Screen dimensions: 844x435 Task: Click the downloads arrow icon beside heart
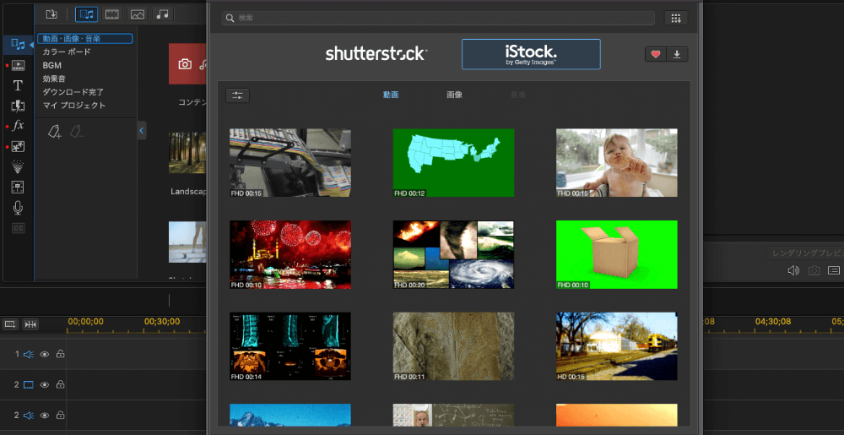(x=677, y=54)
